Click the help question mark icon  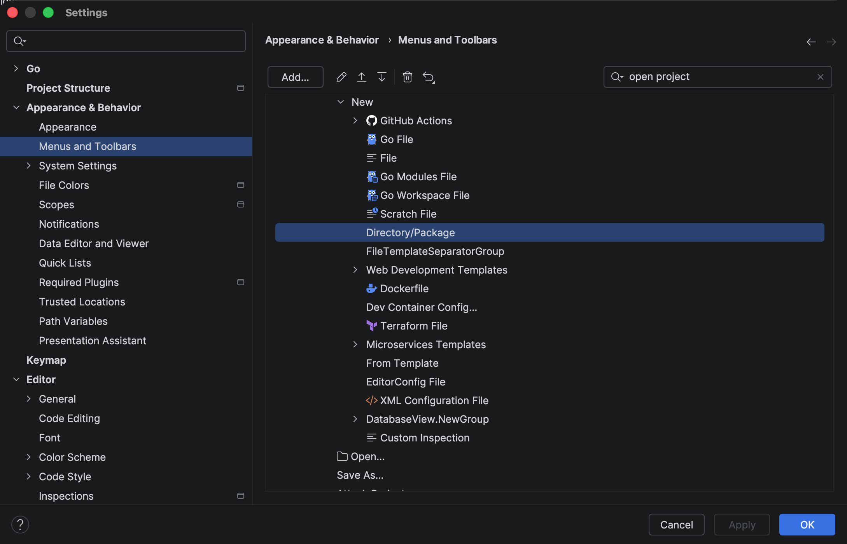click(20, 525)
